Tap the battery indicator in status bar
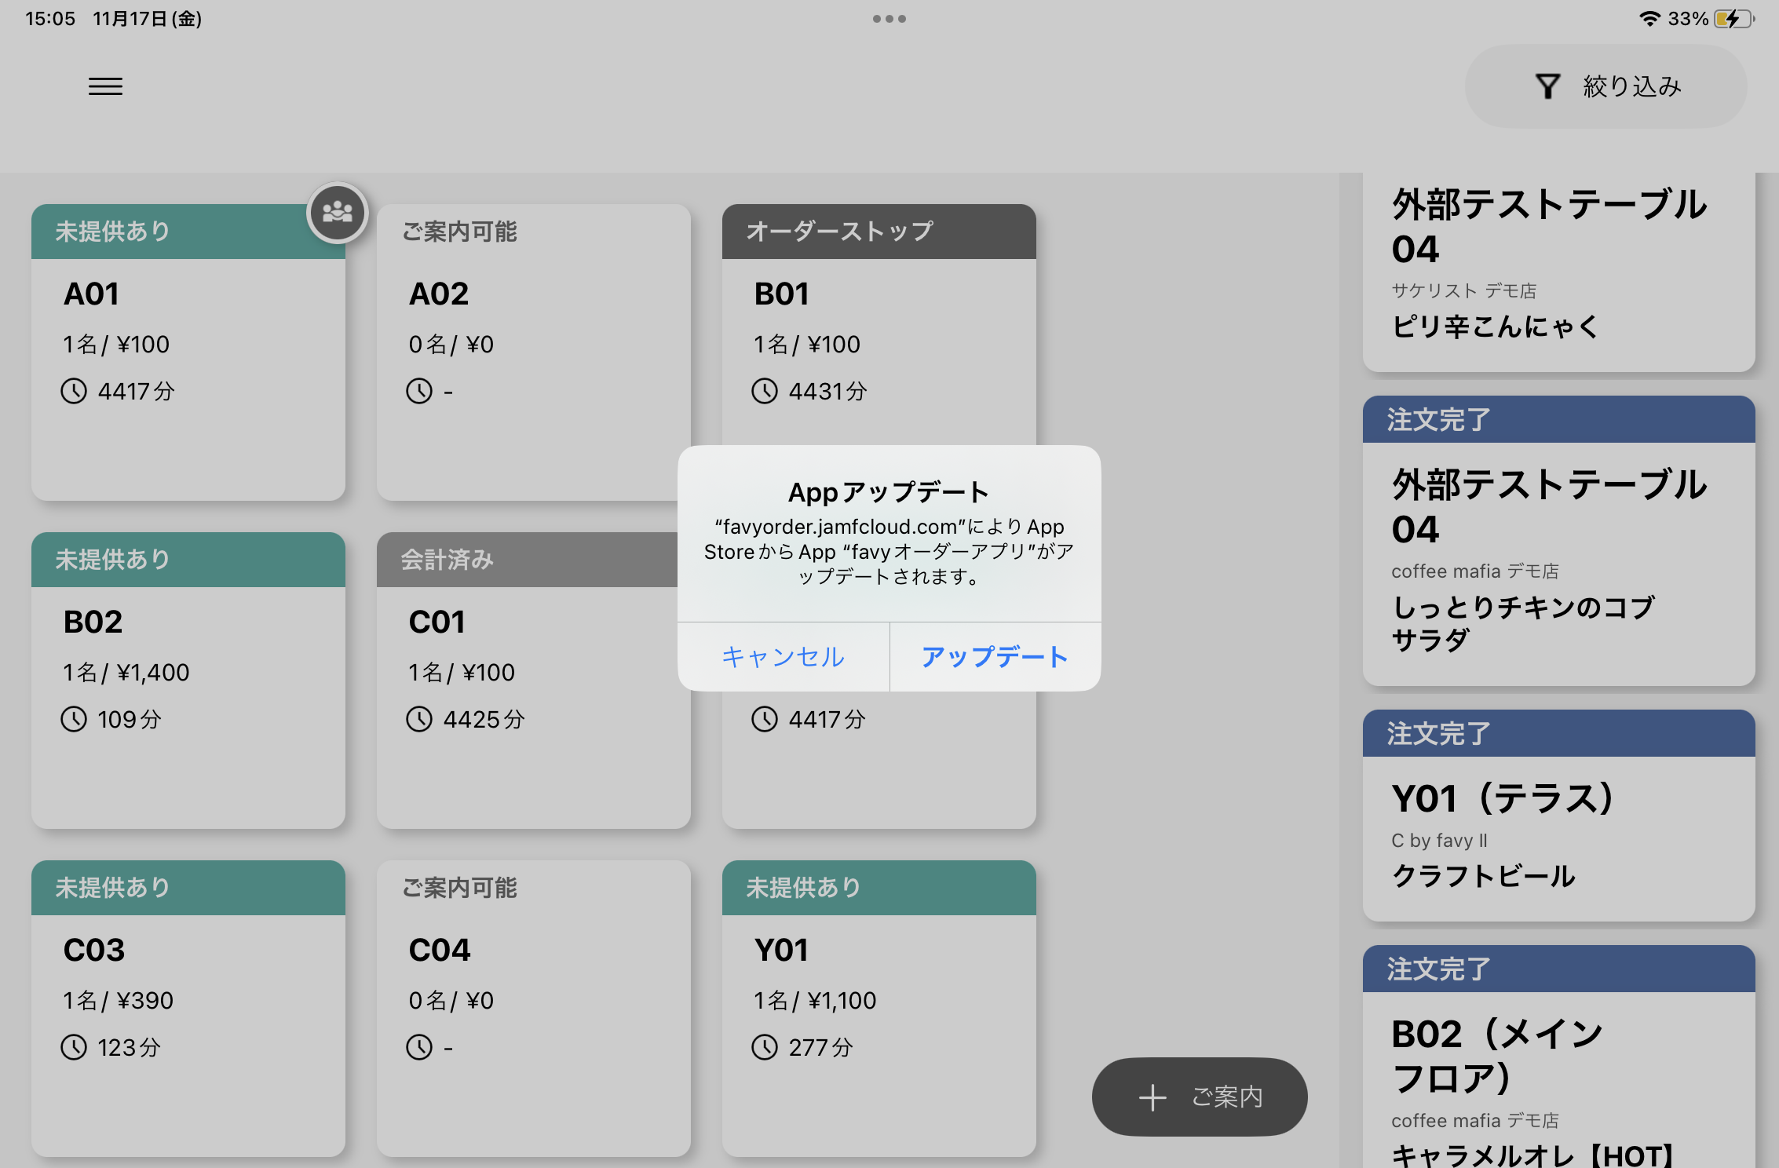1779x1168 pixels. (x=1733, y=19)
